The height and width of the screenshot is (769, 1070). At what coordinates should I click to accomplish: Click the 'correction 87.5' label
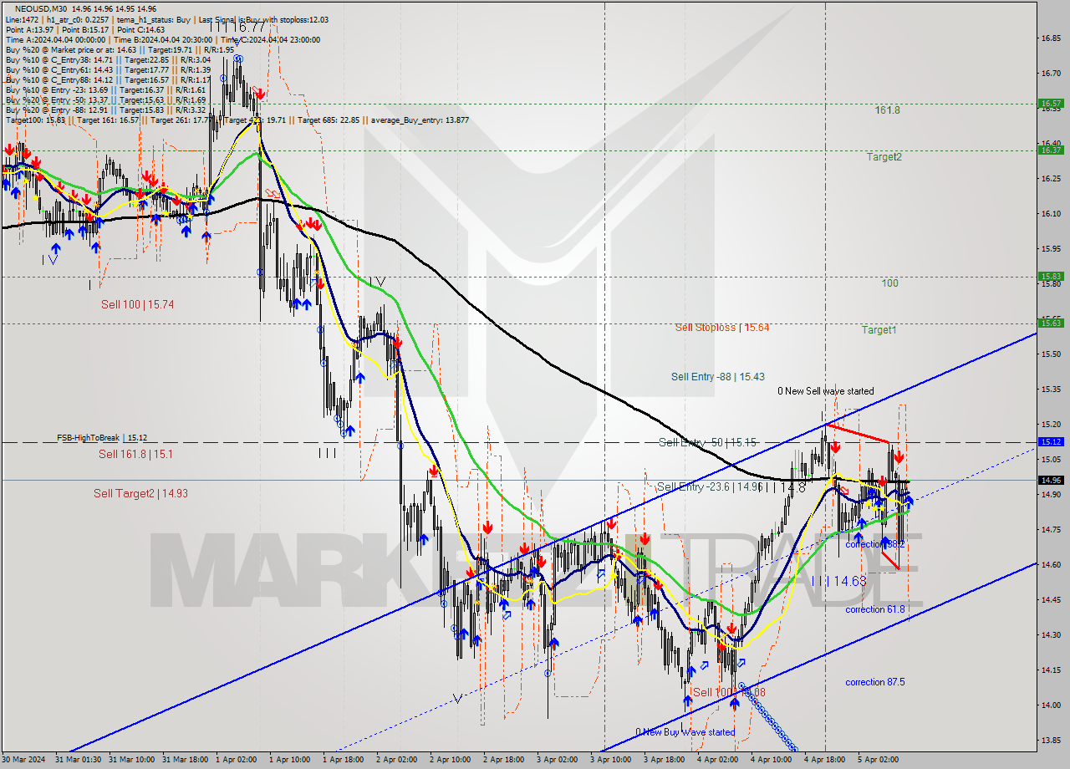[875, 682]
